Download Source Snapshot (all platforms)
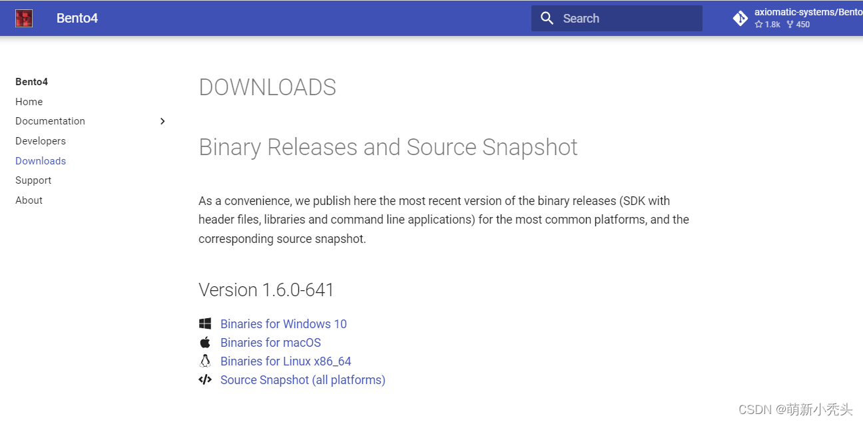Screen dimensions: 863x422 tap(303, 380)
